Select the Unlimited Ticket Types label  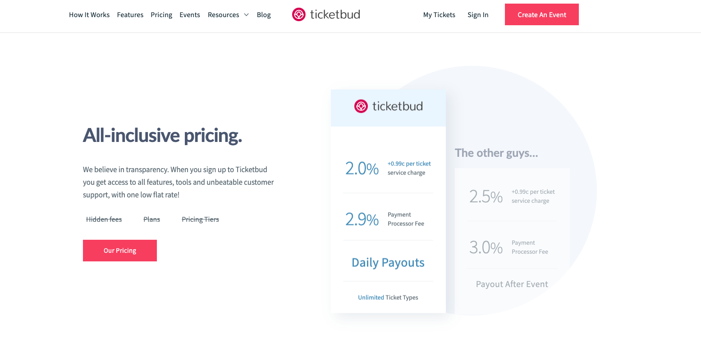click(x=388, y=297)
